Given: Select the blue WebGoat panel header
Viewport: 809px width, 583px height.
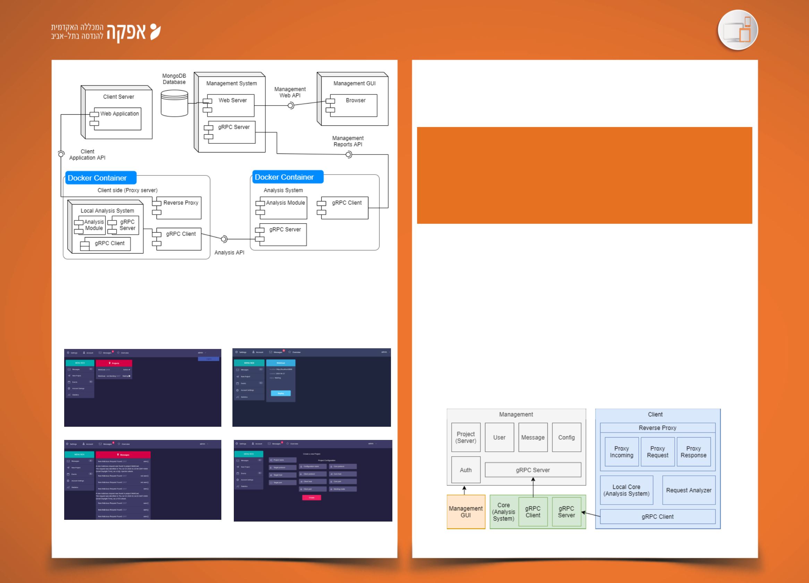Looking at the screenshot, I should tap(281, 363).
